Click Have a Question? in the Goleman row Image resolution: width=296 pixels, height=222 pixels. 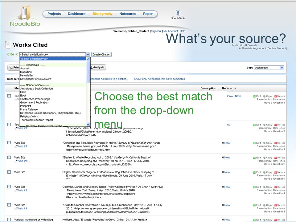tap(274, 193)
